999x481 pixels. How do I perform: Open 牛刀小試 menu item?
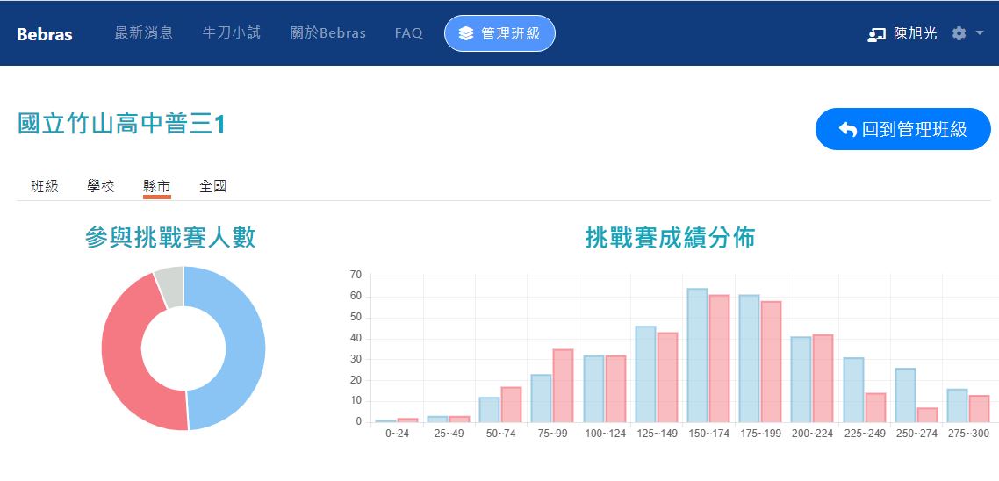click(231, 33)
